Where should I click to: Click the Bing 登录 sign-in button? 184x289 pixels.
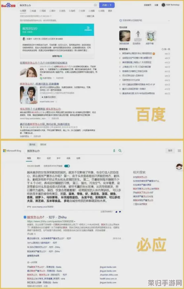170,150
